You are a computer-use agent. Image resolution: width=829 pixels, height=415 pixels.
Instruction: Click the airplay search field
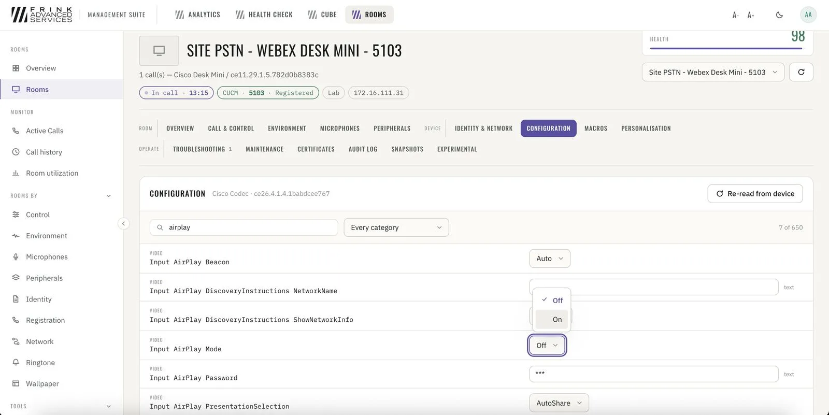coord(244,227)
